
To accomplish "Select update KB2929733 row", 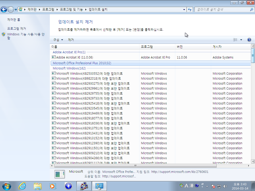I will click(151, 98).
